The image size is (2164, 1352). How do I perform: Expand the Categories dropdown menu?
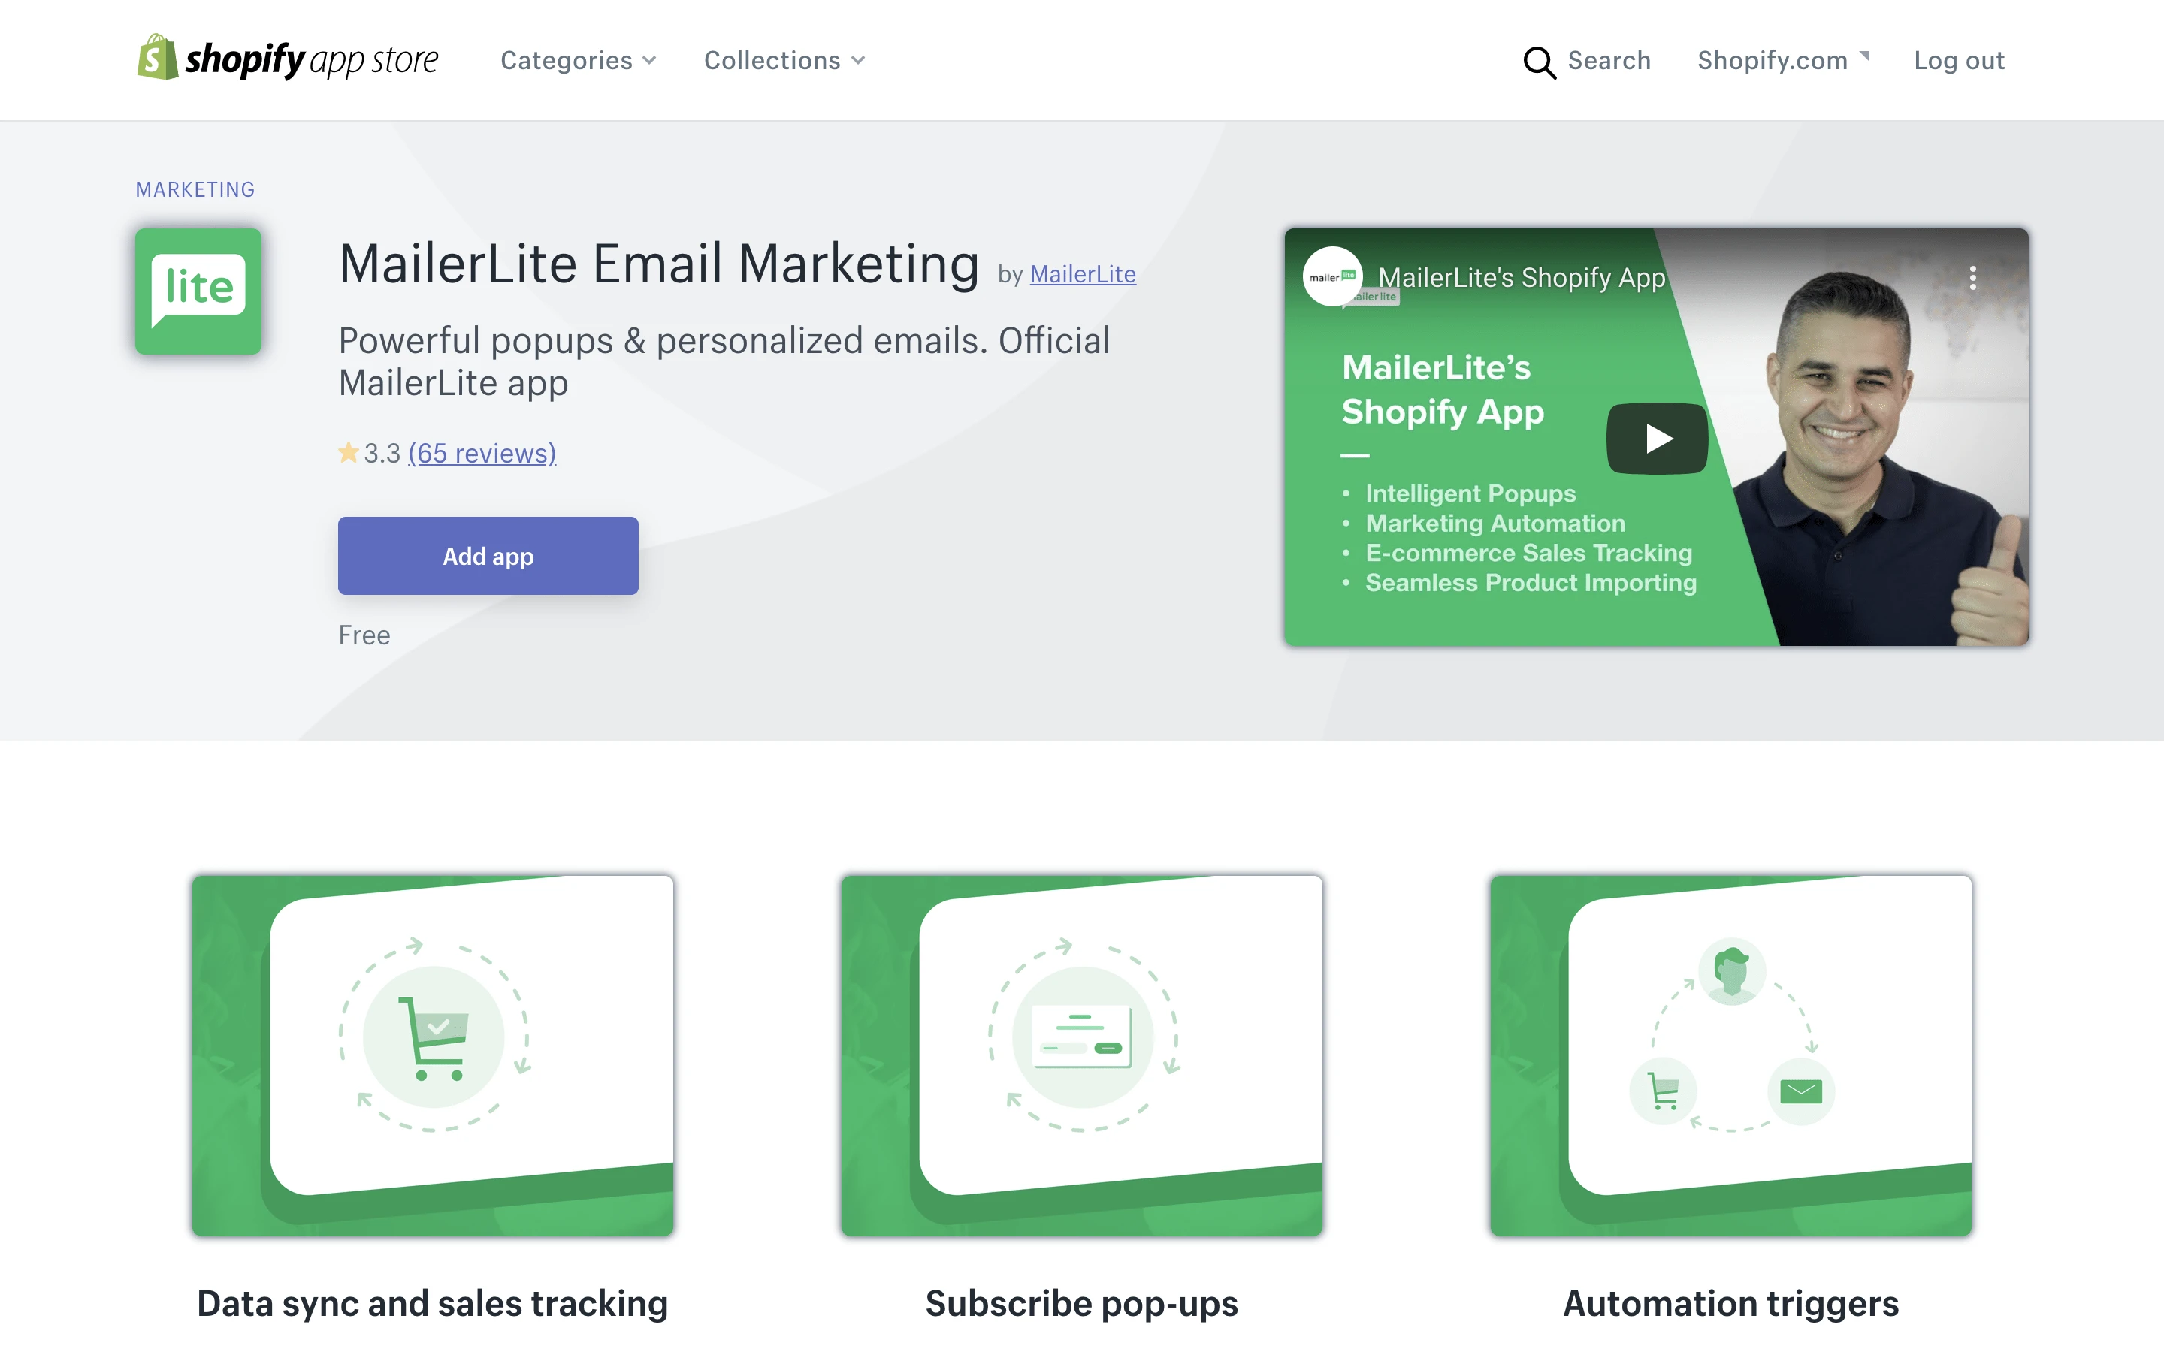(579, 60)
